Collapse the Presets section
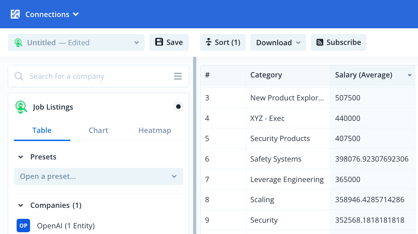418x234 pixels. click(21, 157)
